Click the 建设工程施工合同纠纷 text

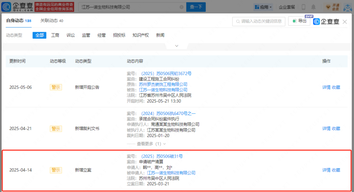(x=159, y=79)
